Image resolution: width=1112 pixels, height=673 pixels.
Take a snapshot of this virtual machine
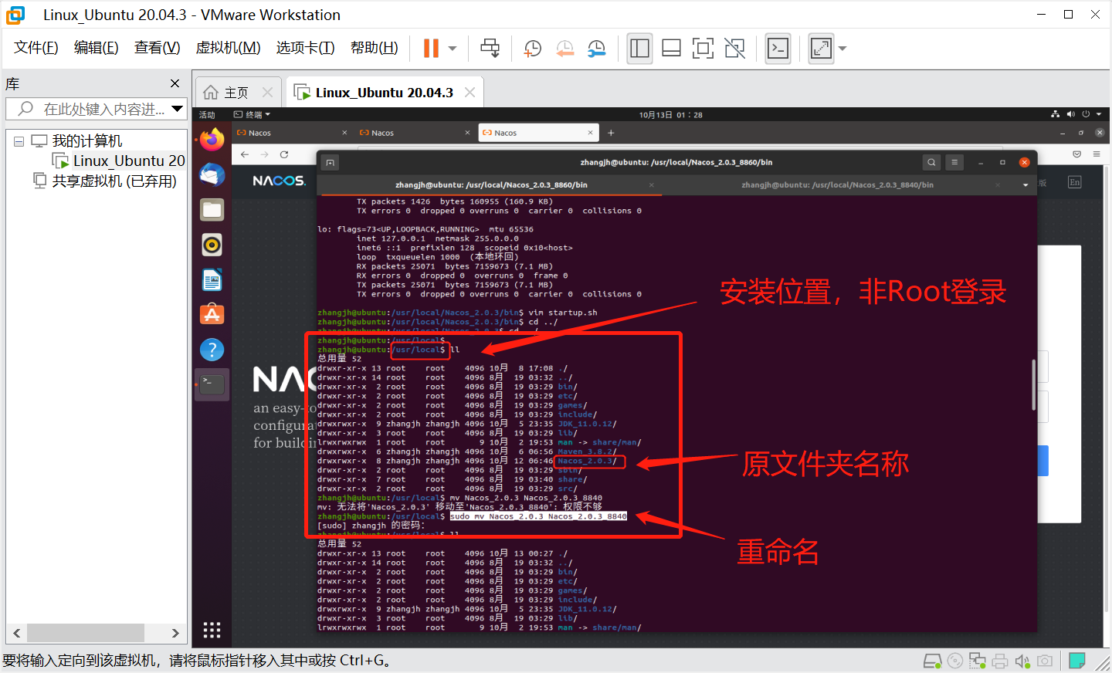tap(532, 48)
